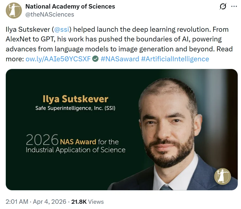Click the Ilya Sutskever name on the image
The image size is (241, 209).
click(x=75, y=98)
